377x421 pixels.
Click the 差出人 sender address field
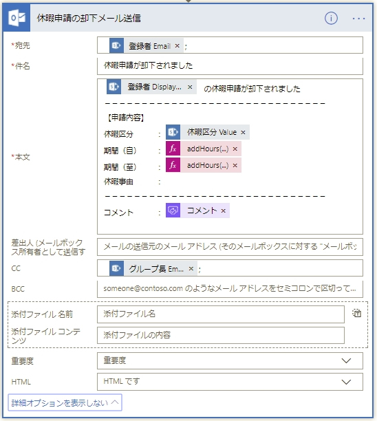pyautogui.click(x=230, y=247)
